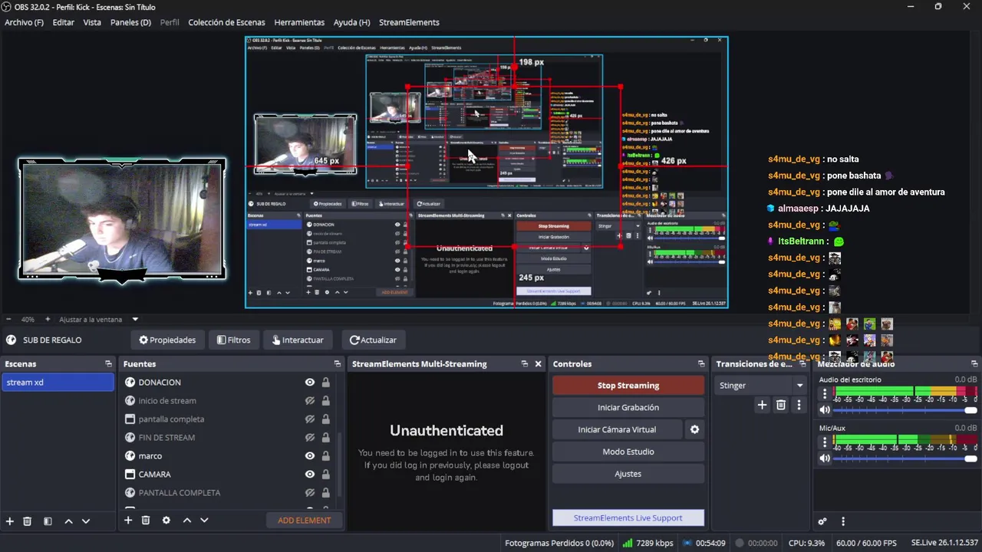Viewport: 982px width, 552px height.
Task: Open the Ayuda (H) menu
Action: tap(351, 22)
